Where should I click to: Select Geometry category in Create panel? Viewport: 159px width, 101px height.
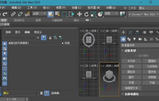point(123,39)
